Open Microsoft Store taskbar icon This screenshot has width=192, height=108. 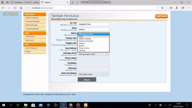[33, 105]
